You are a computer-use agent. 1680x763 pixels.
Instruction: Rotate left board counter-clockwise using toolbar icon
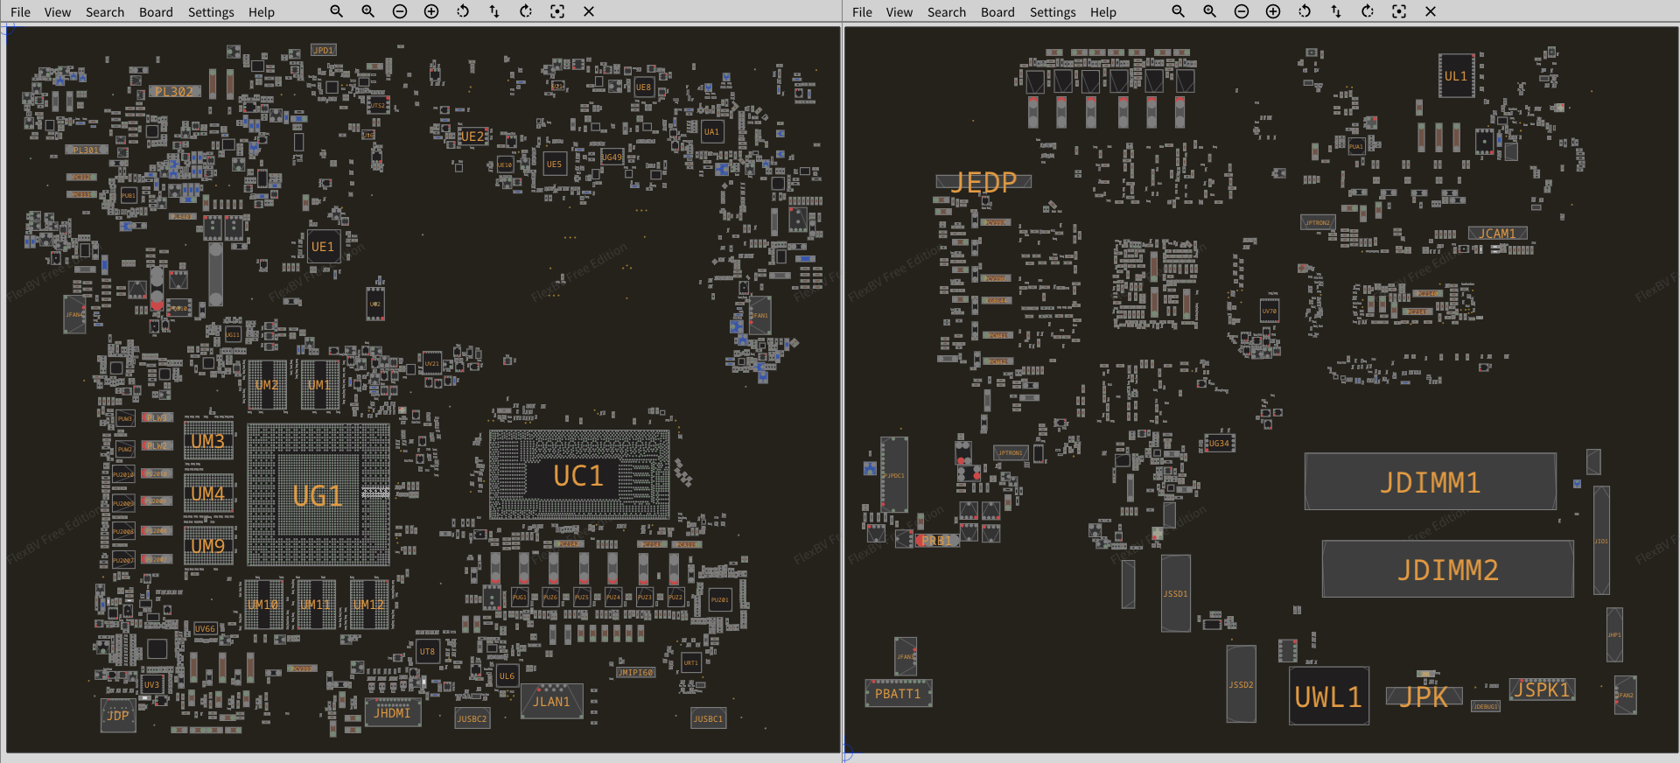(x=463, y=11)
